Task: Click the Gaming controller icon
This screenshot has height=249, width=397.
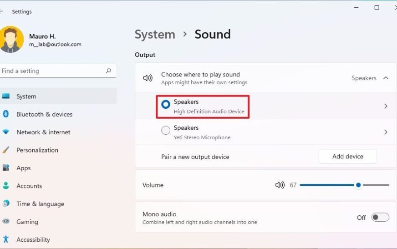Action: click(6, 221)
